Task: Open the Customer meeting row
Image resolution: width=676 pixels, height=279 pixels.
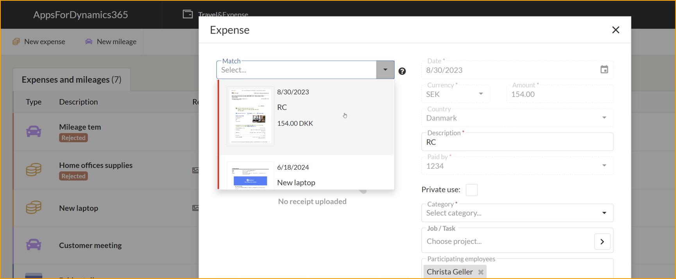Action: pyautogui.click(x=106, y=245)
